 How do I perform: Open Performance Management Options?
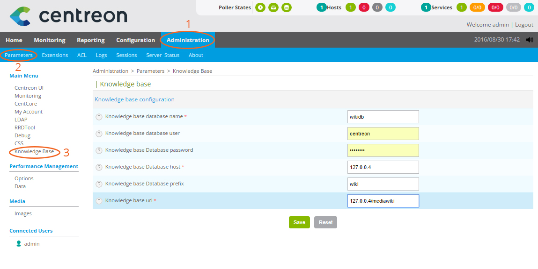24,179
